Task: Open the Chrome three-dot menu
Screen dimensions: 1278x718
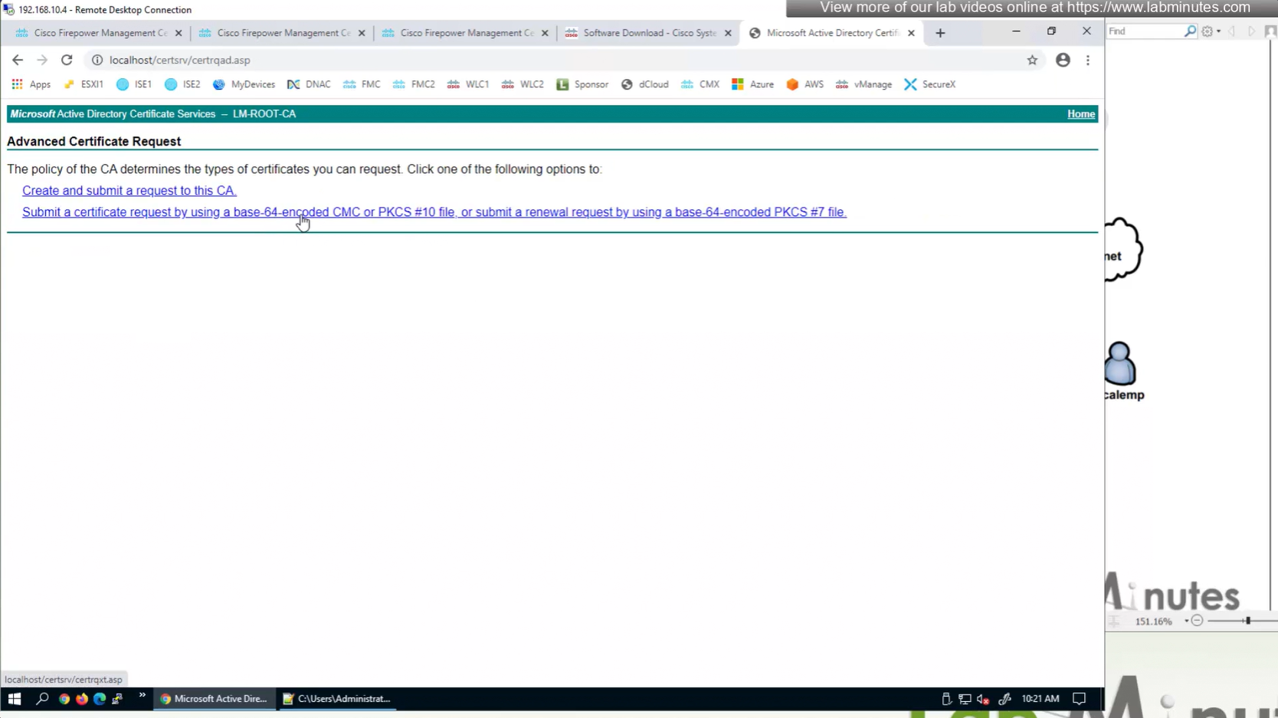Action: (x=1087, y=60)
